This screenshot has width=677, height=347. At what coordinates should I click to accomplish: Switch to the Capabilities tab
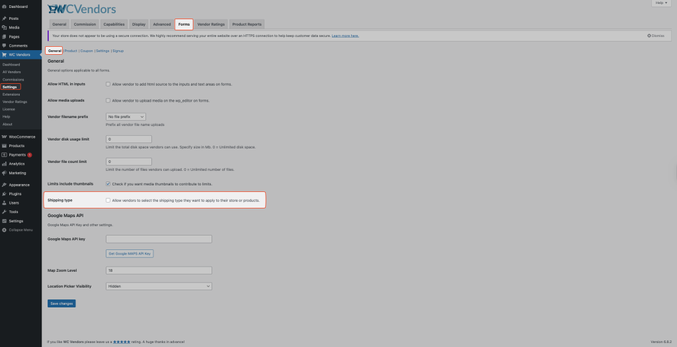point(114,24)
